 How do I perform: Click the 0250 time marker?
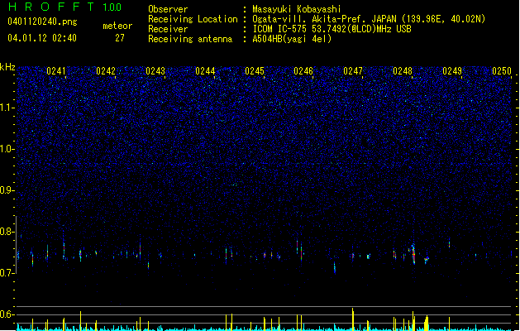click(502, 70)
